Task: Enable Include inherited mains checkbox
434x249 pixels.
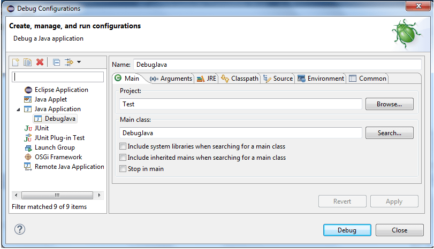Action: 123,158
